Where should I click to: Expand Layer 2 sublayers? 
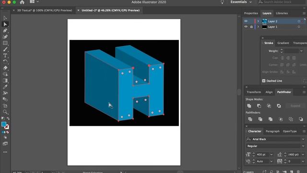pos(258,21)
